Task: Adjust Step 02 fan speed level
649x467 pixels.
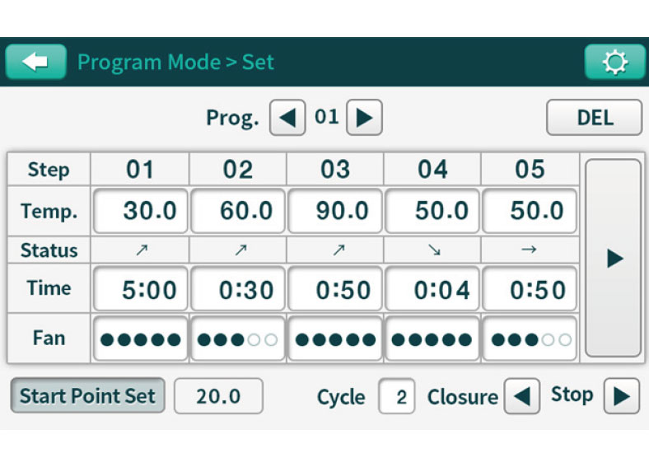Action: click(238, 339)
